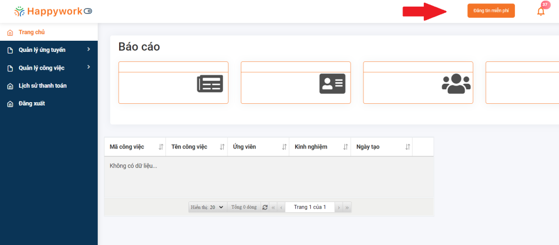Click the ID card icon in second report card
Viewport: 559px width, 245px height.
click(332, 83)
